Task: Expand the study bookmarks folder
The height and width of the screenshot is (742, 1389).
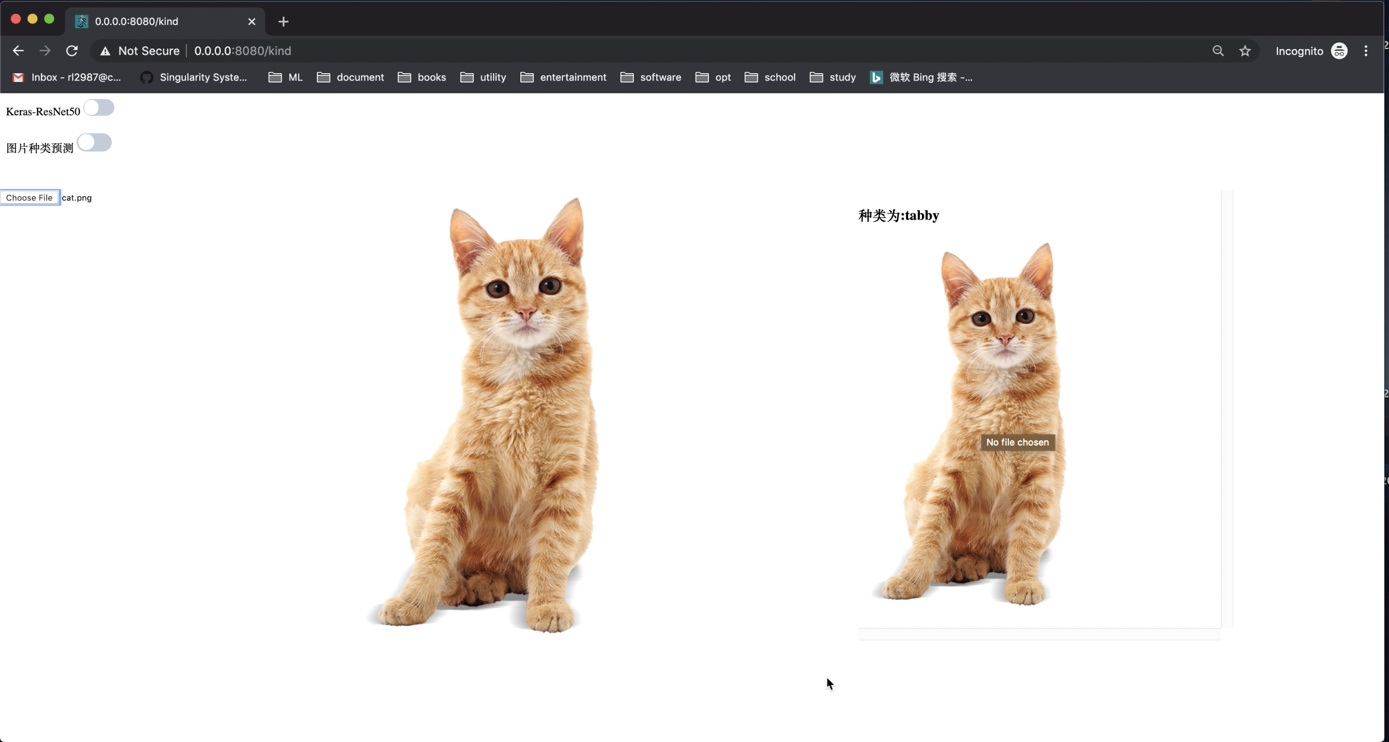Action: (833, 77)
